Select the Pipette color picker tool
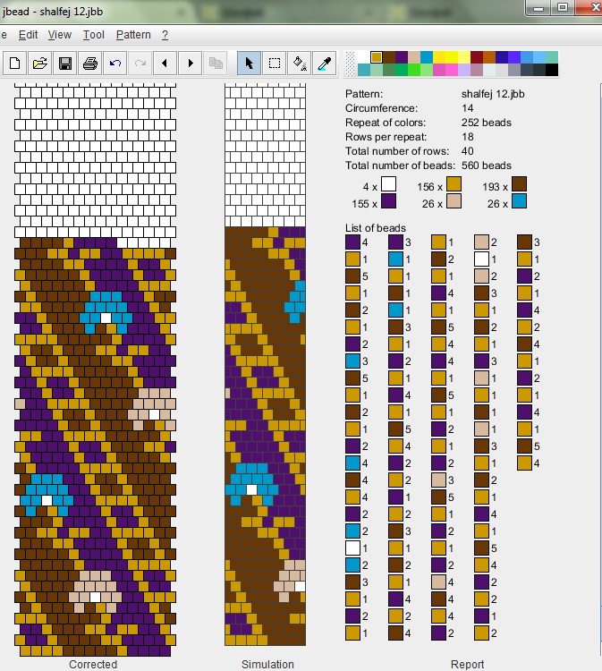This screenshot has height=671, width=602. pyautogui.click(x=326, y=63)
